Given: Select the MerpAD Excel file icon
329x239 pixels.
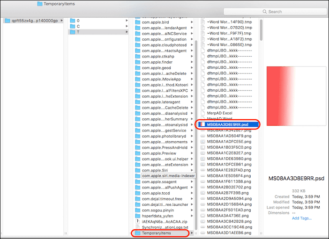Looking at the screenshot, I should click(x=202, y=113).
